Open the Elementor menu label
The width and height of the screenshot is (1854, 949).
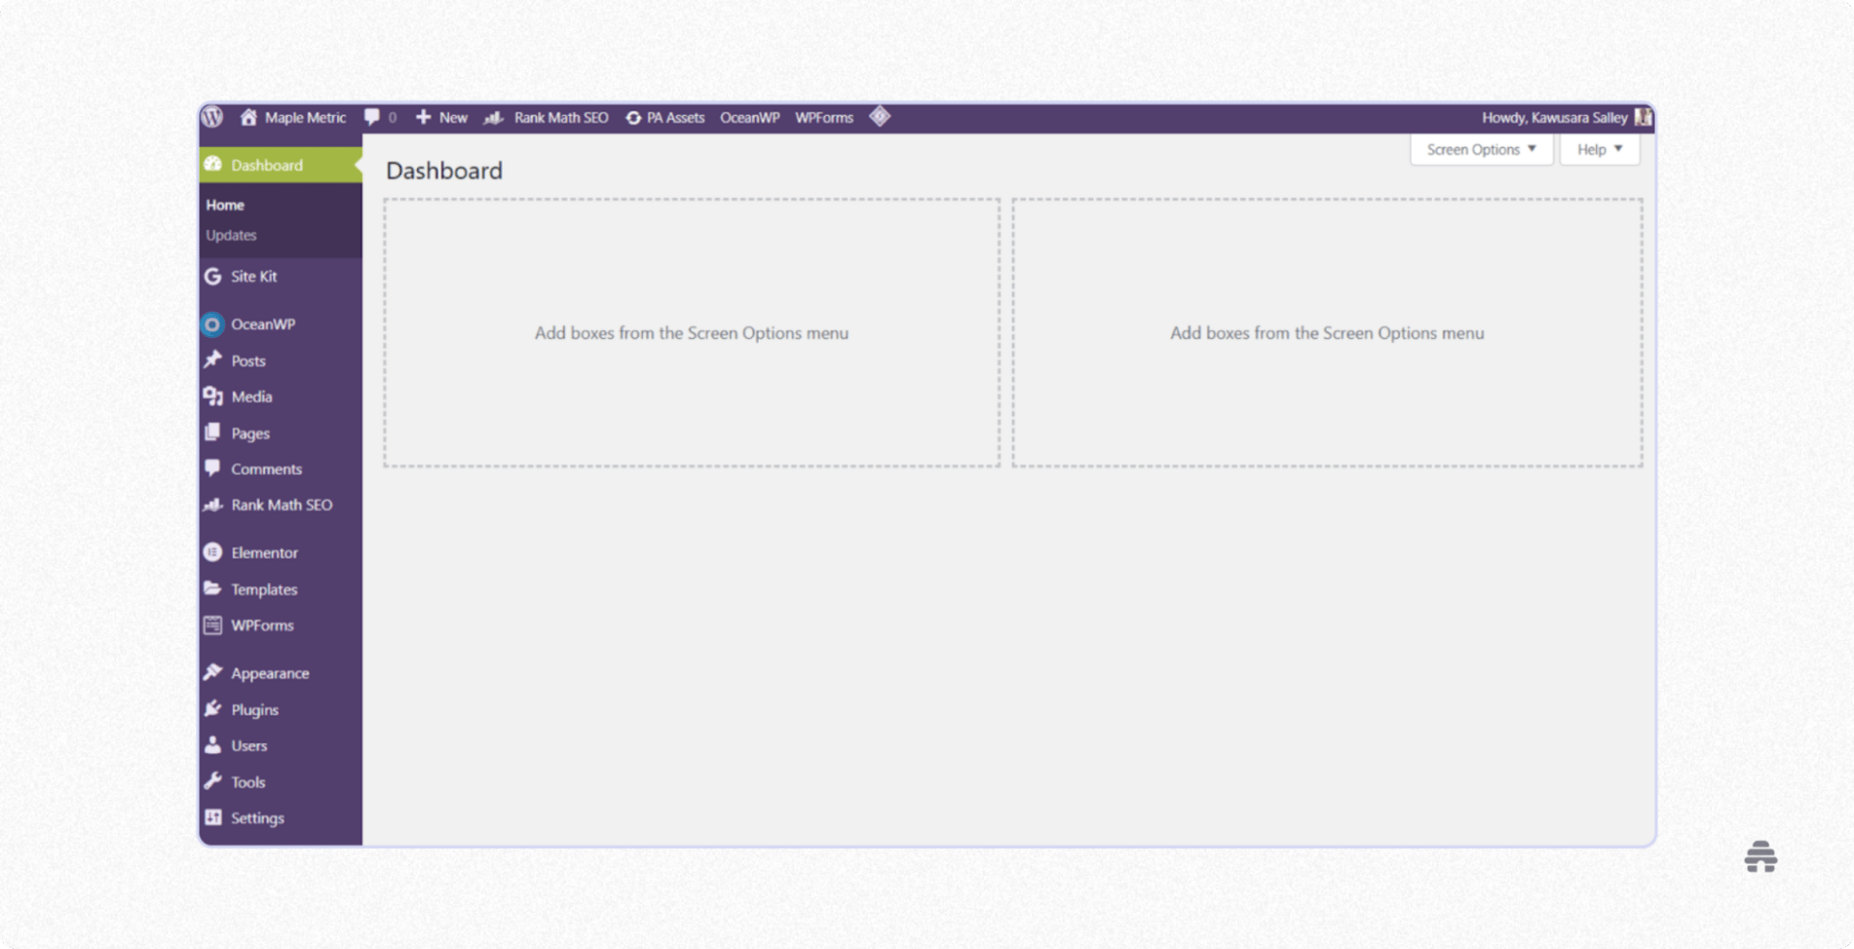click(265, 553)
